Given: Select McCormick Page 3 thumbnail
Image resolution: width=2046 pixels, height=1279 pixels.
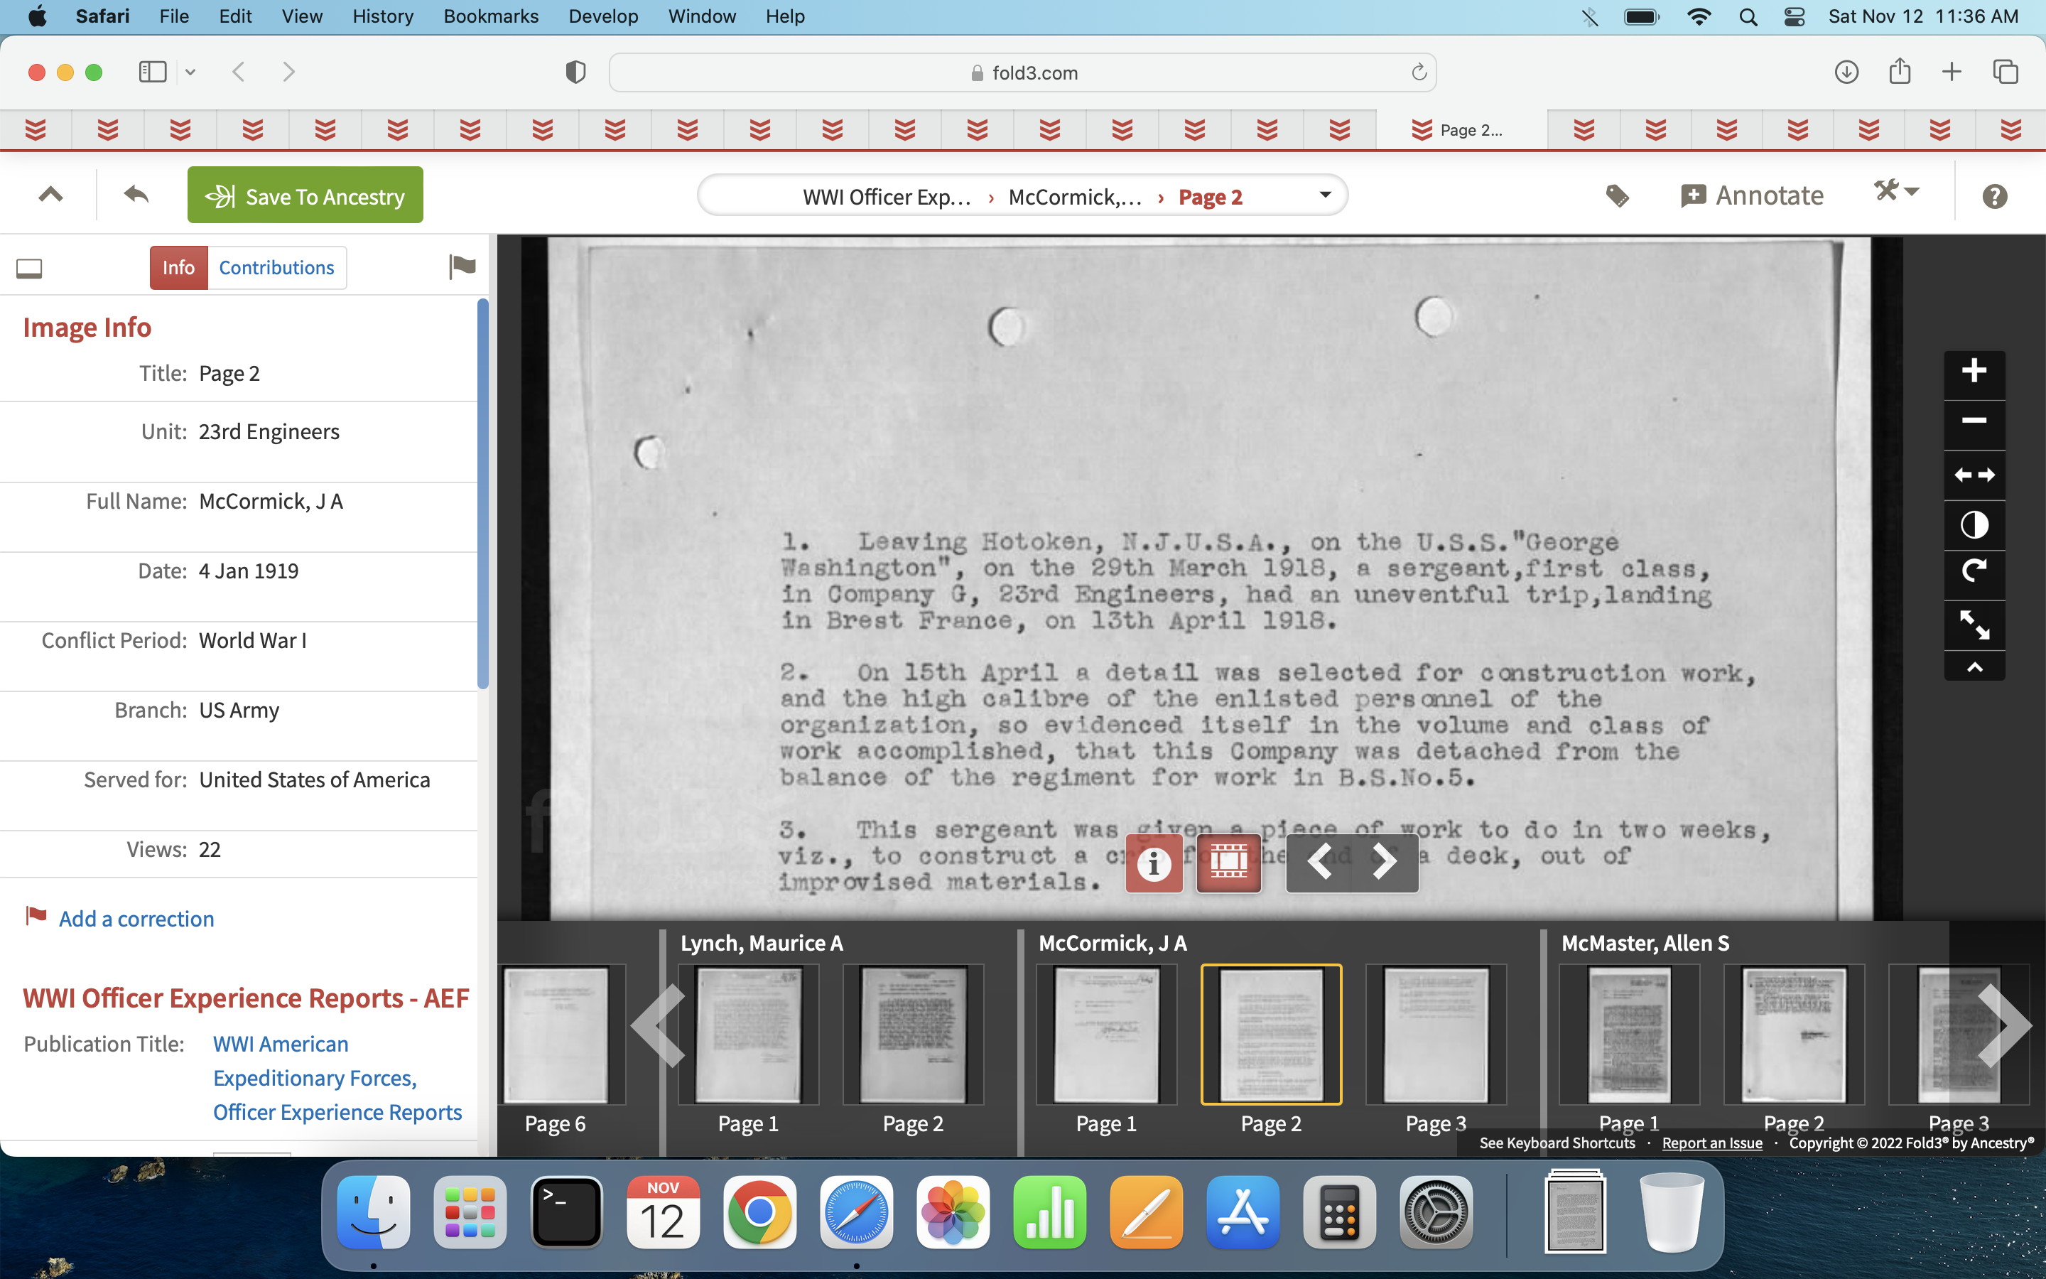Looking at the screenshot, I should [1435, 1035].
